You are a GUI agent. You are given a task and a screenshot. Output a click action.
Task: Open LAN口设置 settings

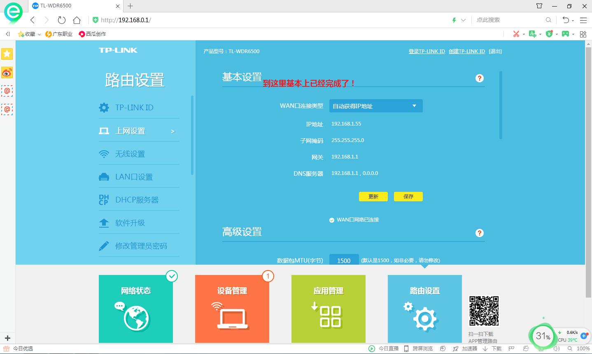pos(133,176)
